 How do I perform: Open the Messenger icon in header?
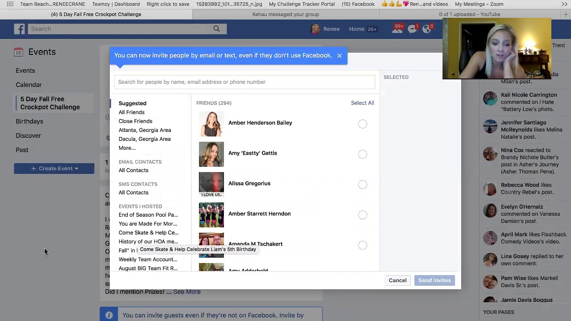pyautogui.click(x=413, y=29)
